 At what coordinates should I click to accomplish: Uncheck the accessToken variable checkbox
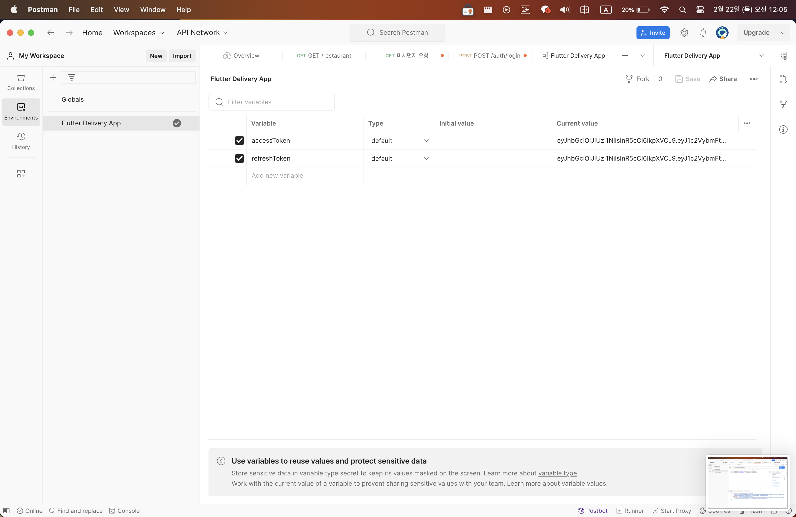point(239,141)
